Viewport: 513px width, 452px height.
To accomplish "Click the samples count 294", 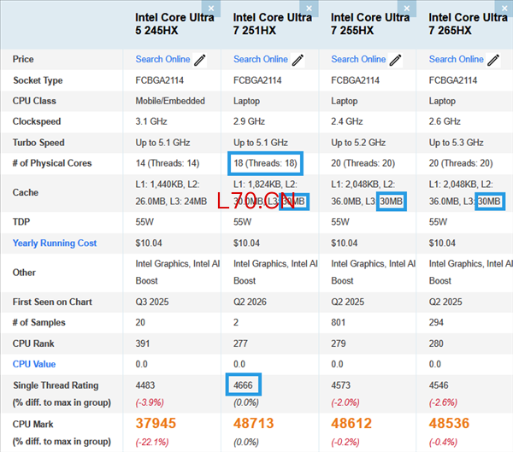I will (436, 322).
